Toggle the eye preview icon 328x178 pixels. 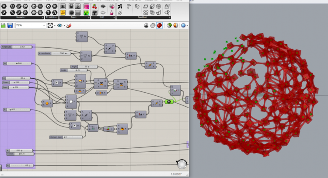[x=59, y=25]
